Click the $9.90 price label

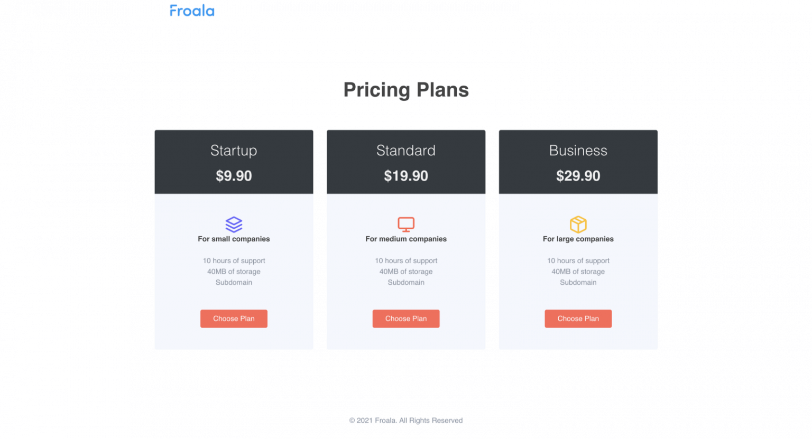tap(234, 176)
